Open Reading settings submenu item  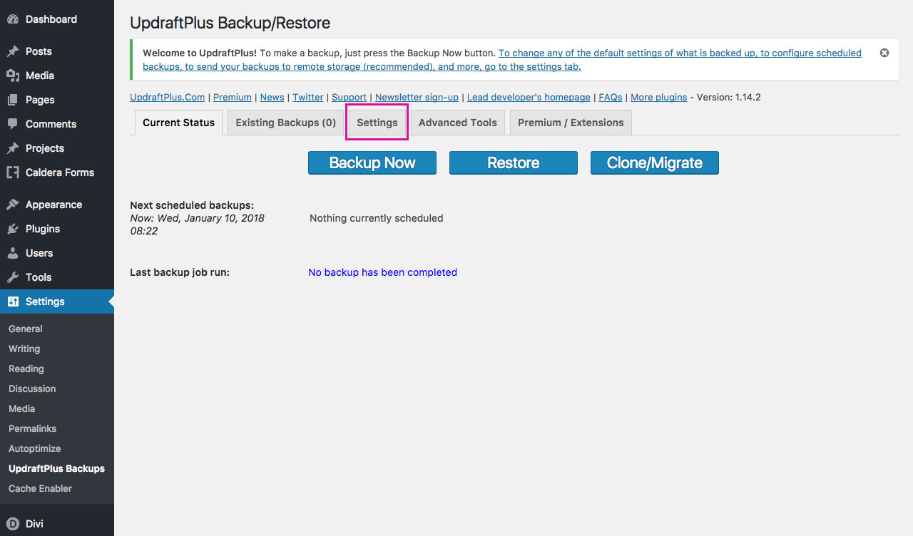(26, 368)
